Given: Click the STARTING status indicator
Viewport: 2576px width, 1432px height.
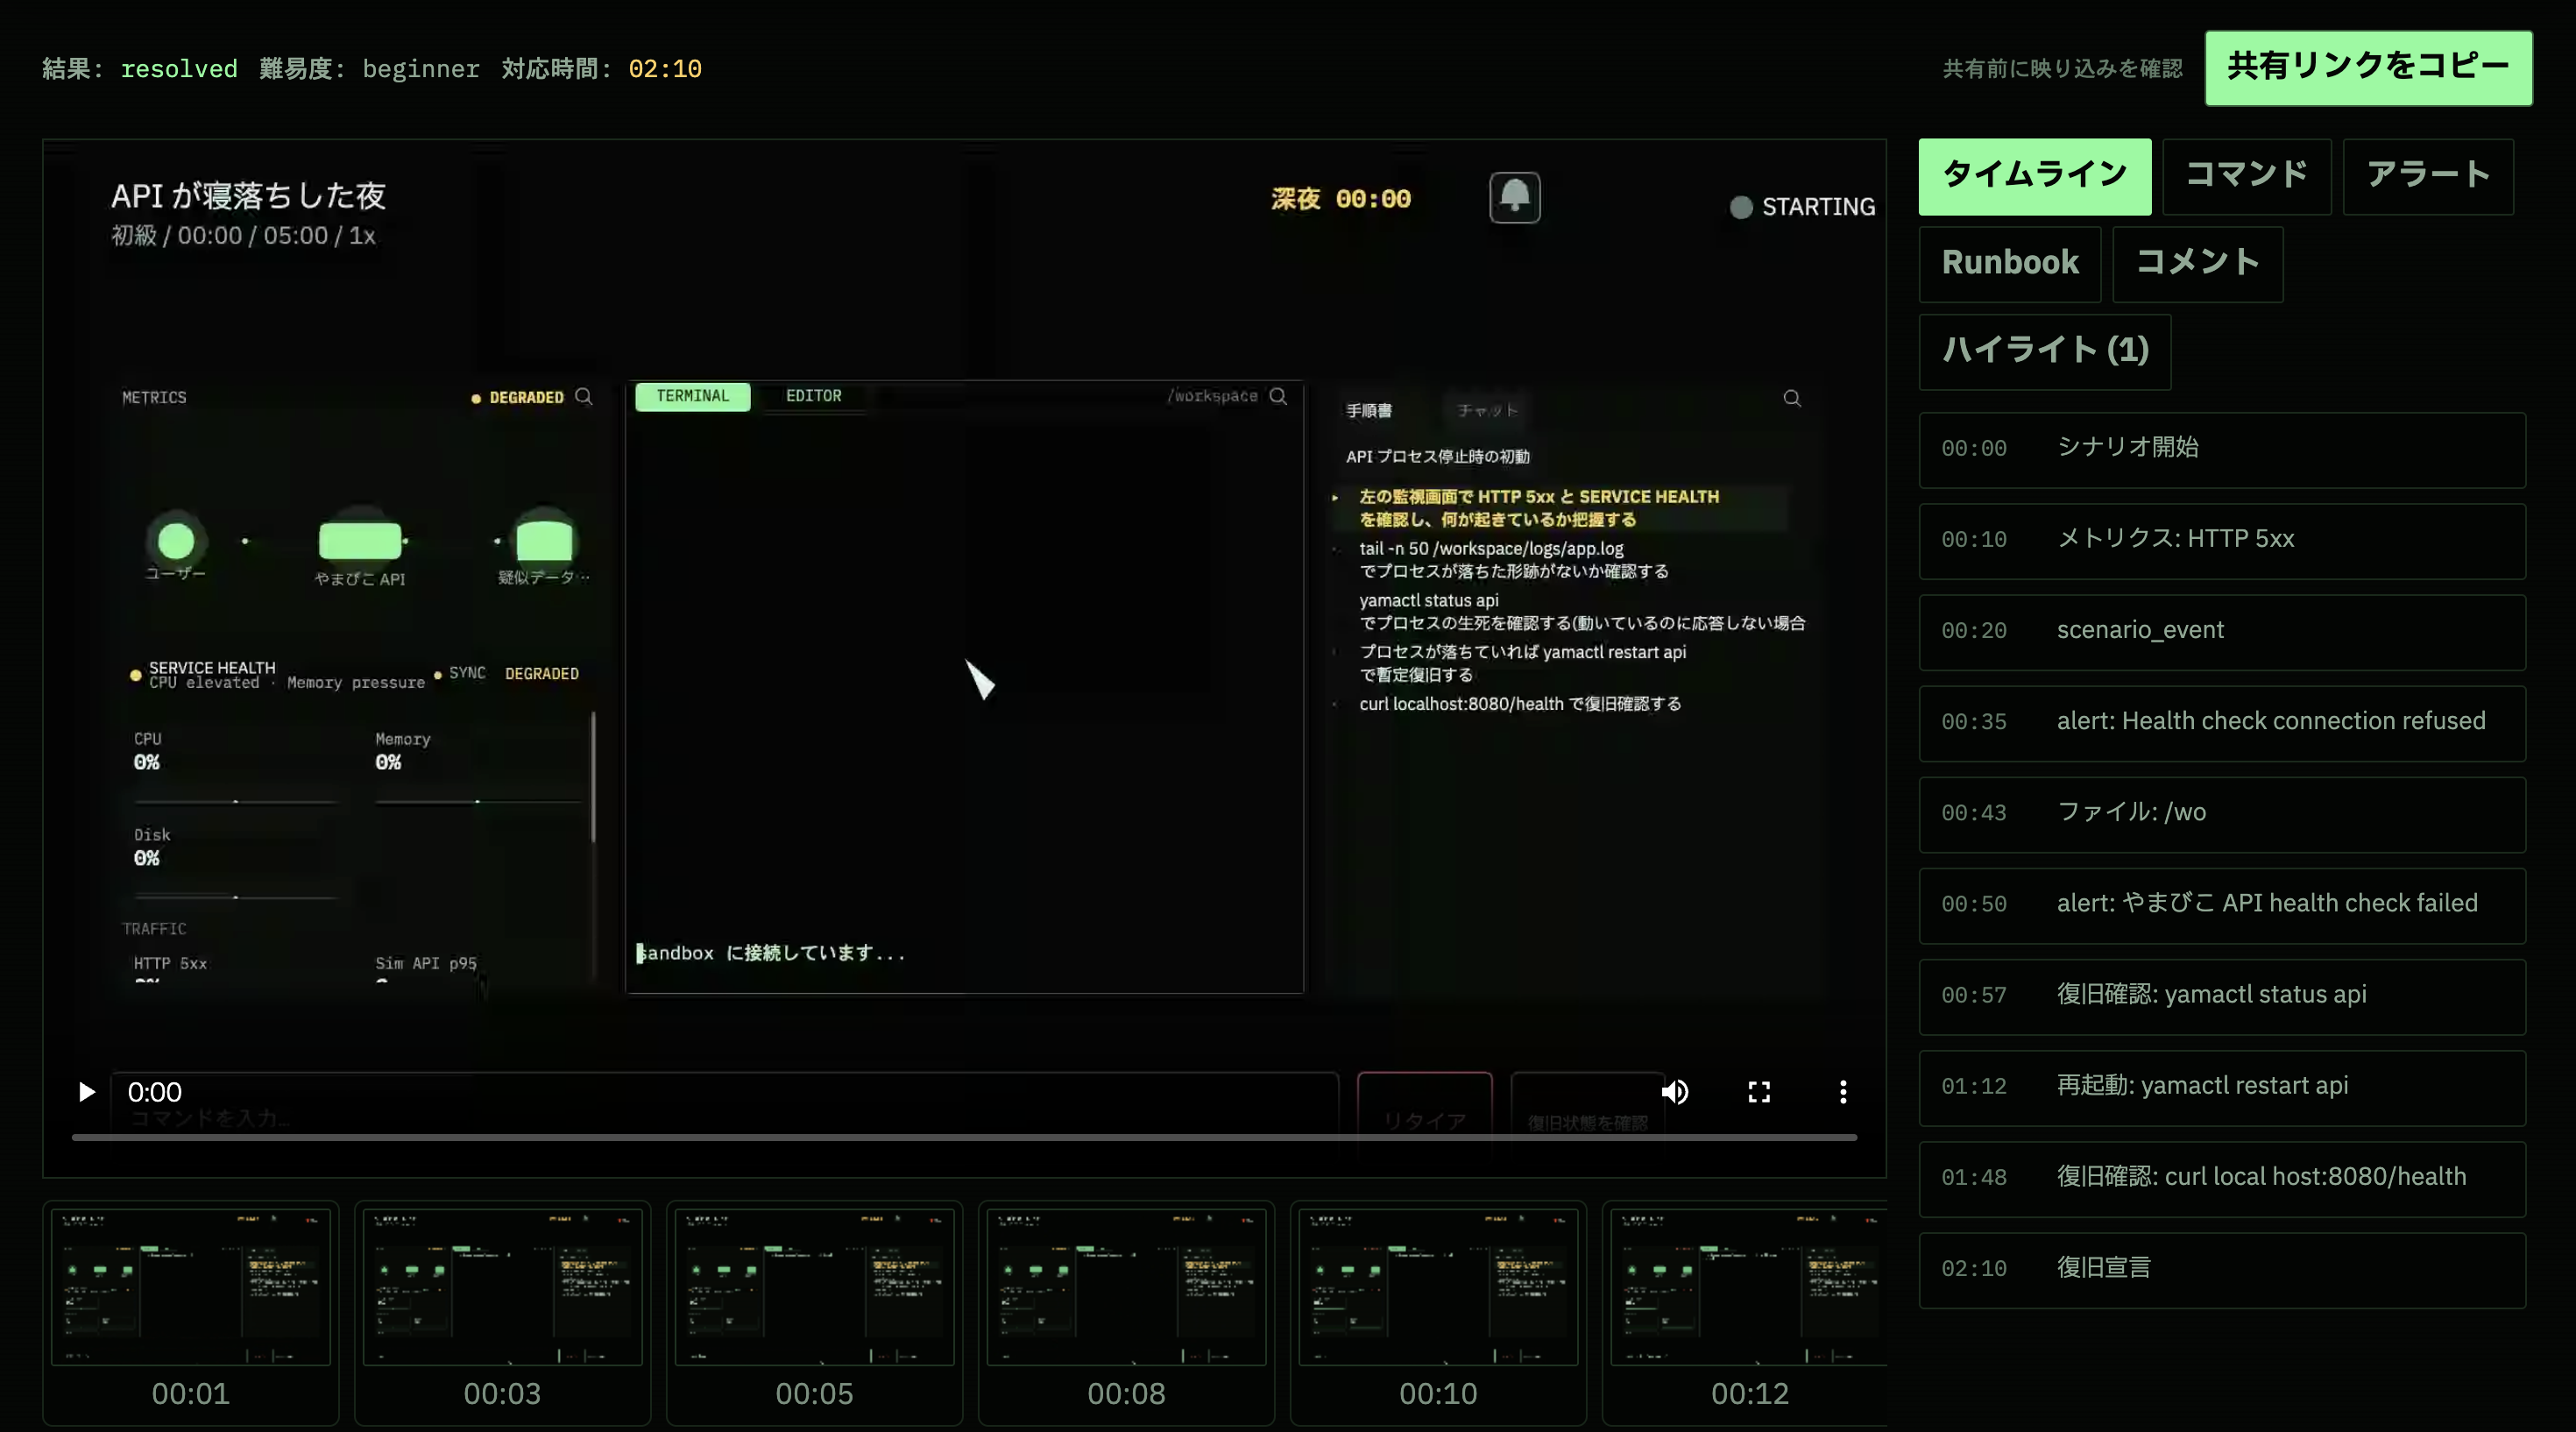Looking at the screenshot, I should [x=1803, y=207].
